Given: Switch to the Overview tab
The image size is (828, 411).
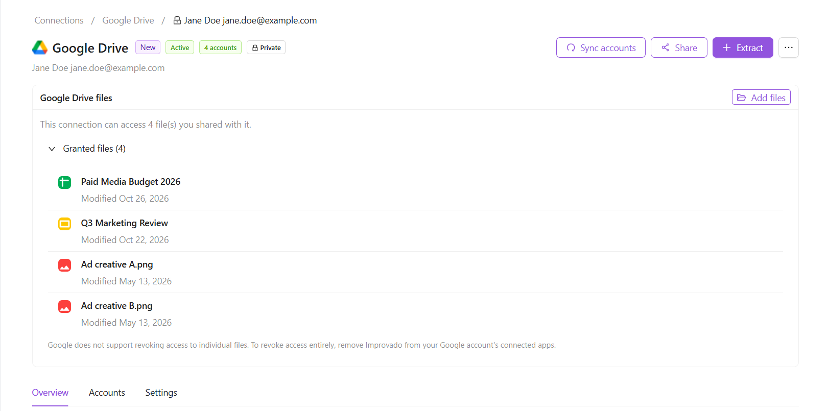Looking at the screenshot, I should tap(50, 393).
